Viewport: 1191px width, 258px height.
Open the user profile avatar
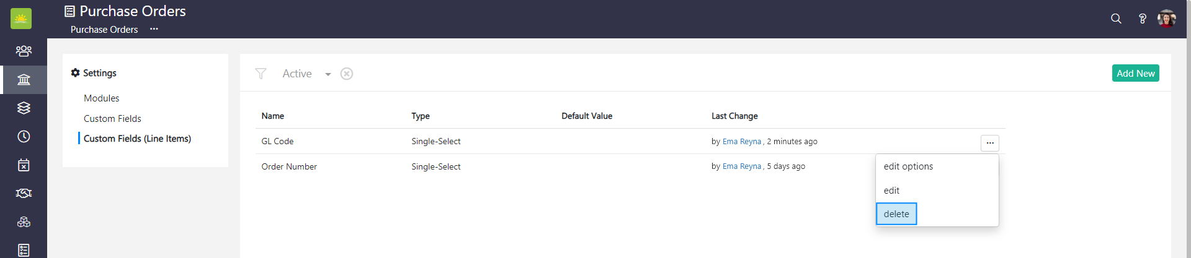[1166, 19]
